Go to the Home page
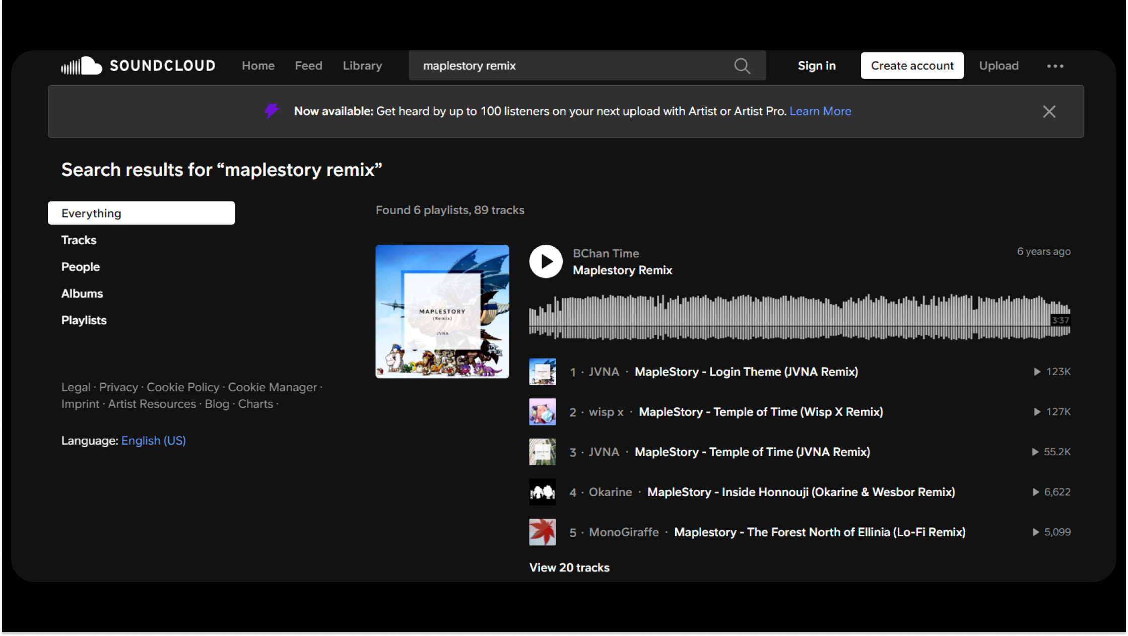The image size is (1128, 636). click(258, 65)
